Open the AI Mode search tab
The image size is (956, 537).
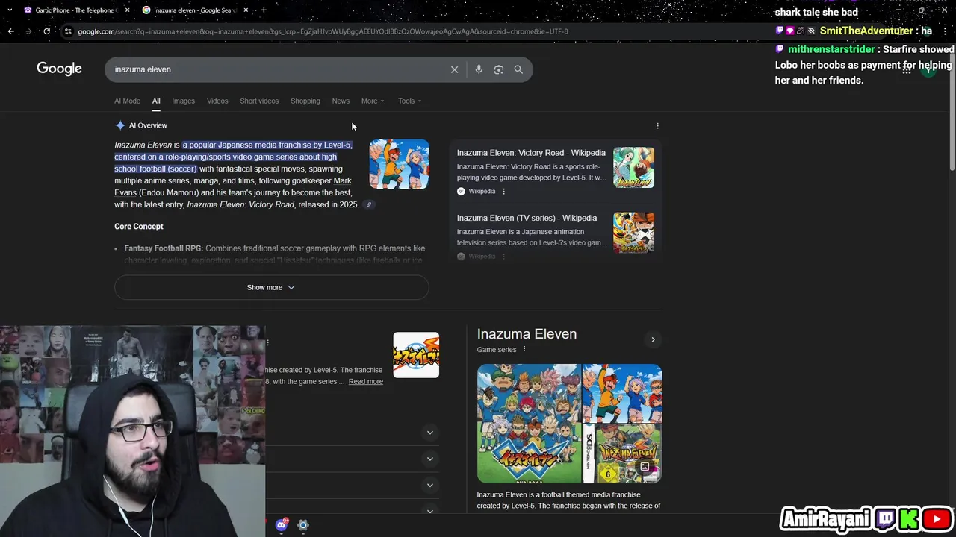(127, 101)
